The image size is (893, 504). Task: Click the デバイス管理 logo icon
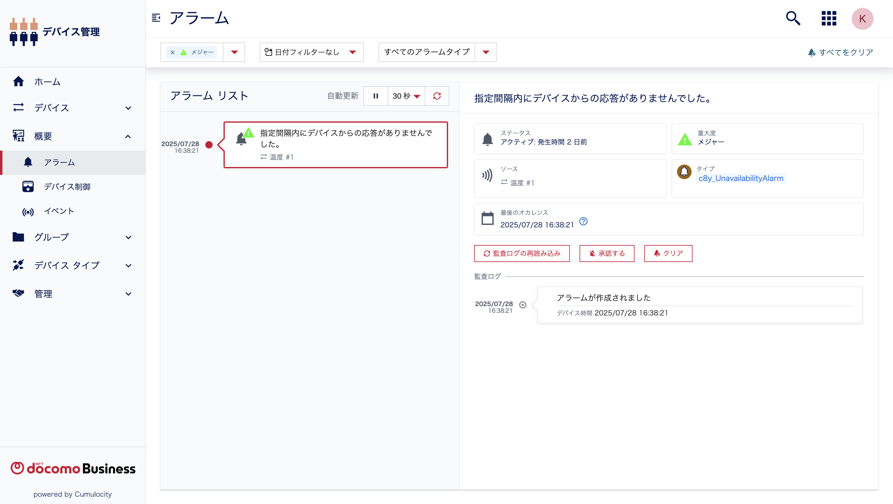24,32
